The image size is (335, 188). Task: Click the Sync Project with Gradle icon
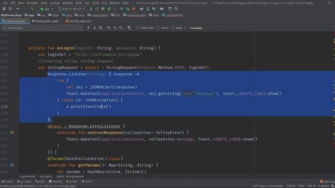pos(141,9)
